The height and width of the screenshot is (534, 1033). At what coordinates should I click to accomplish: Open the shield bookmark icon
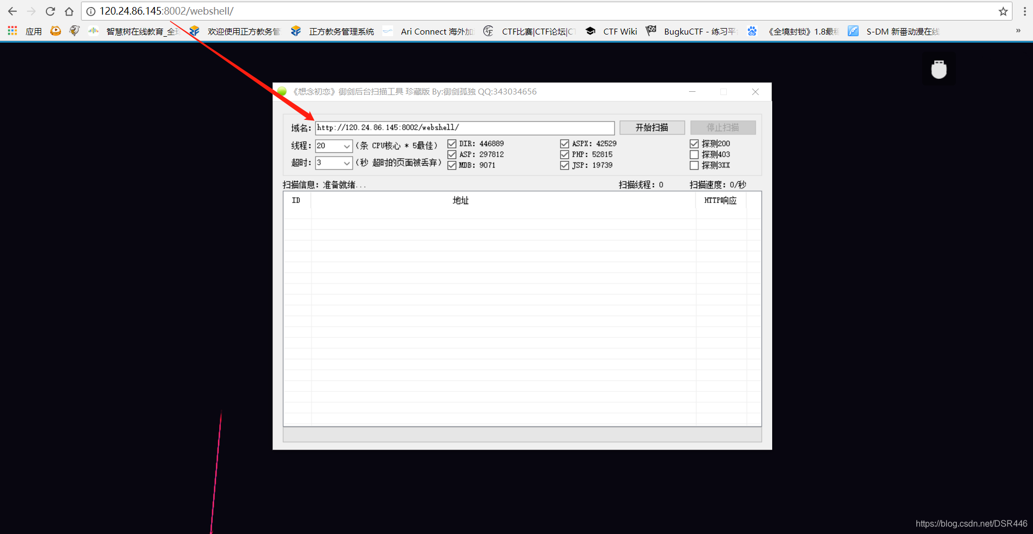click(x=75, y=31)
